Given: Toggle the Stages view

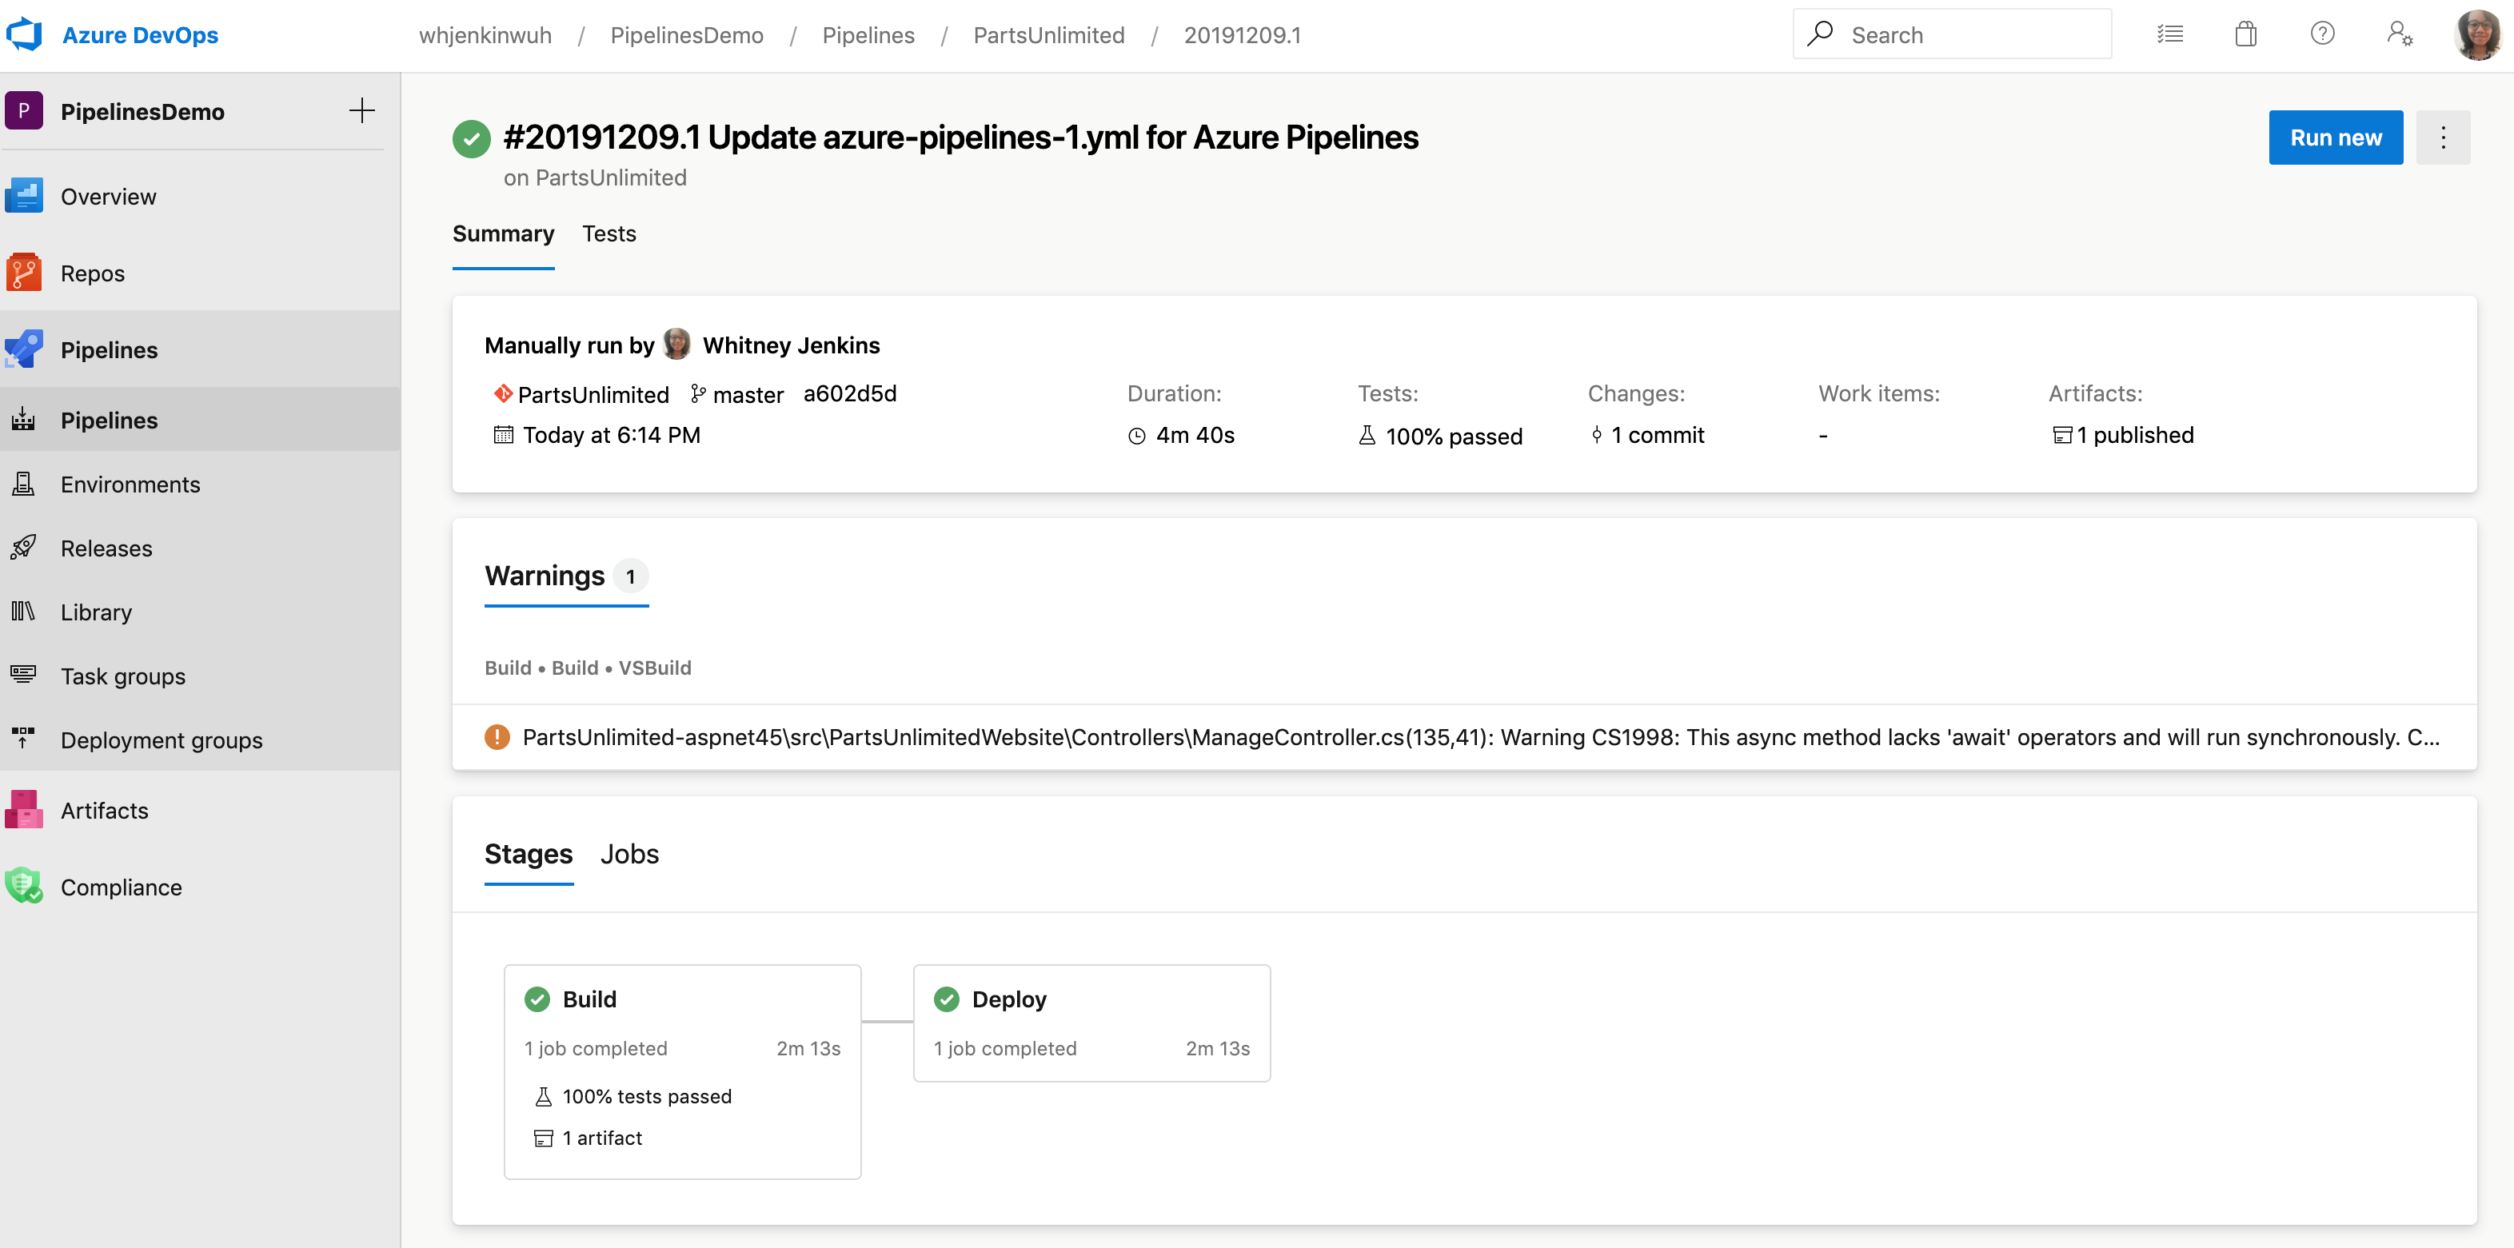Looking at the screenshot, I should tap(528, 854).
